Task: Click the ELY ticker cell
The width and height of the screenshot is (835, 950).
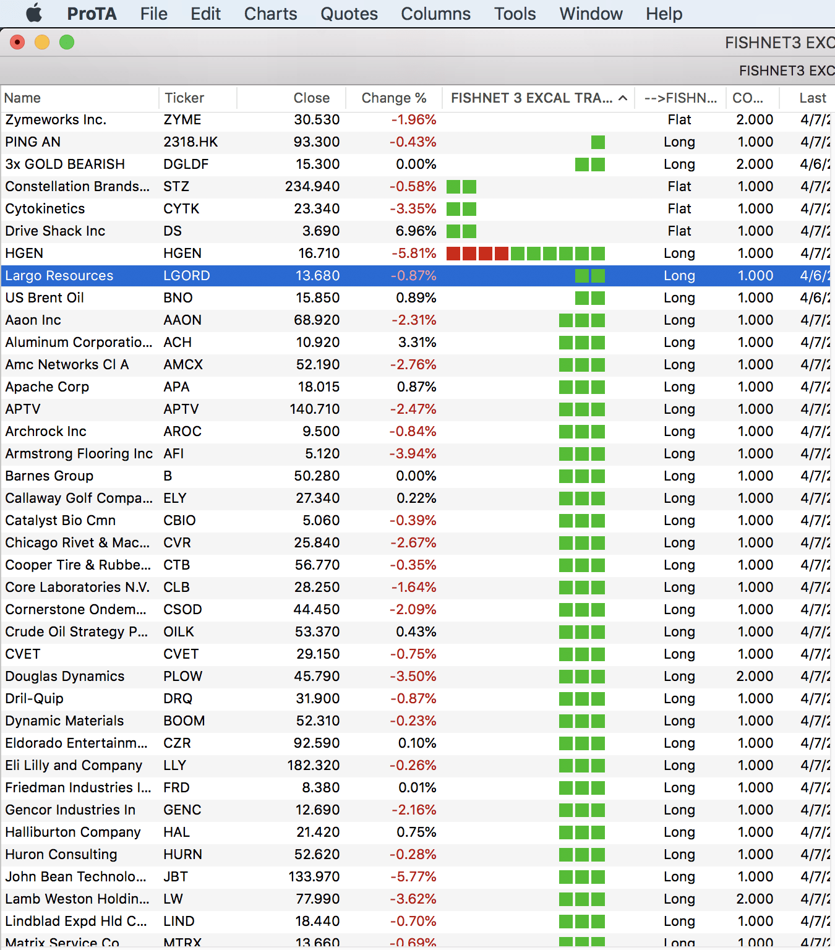Action: point(175,499)
